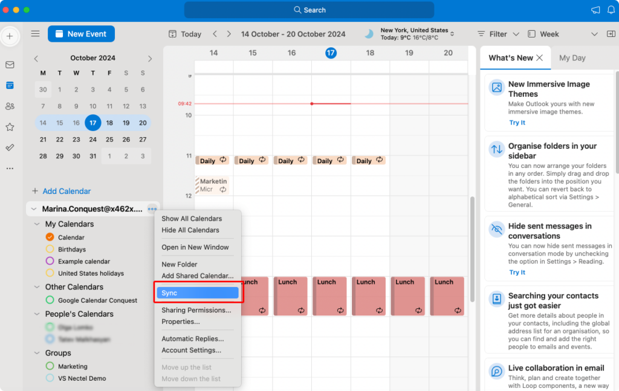Open the Lunch event on the 20th

447,296
